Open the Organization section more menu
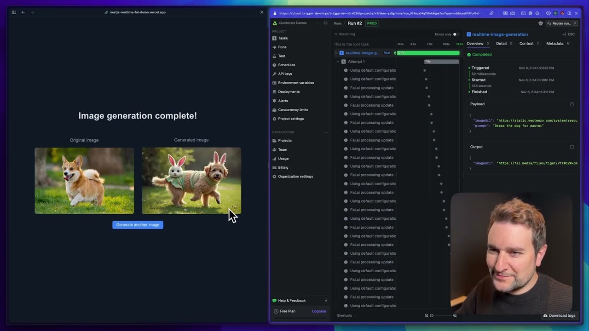Screen dimensions: 589x331 (x=326, y=132)
